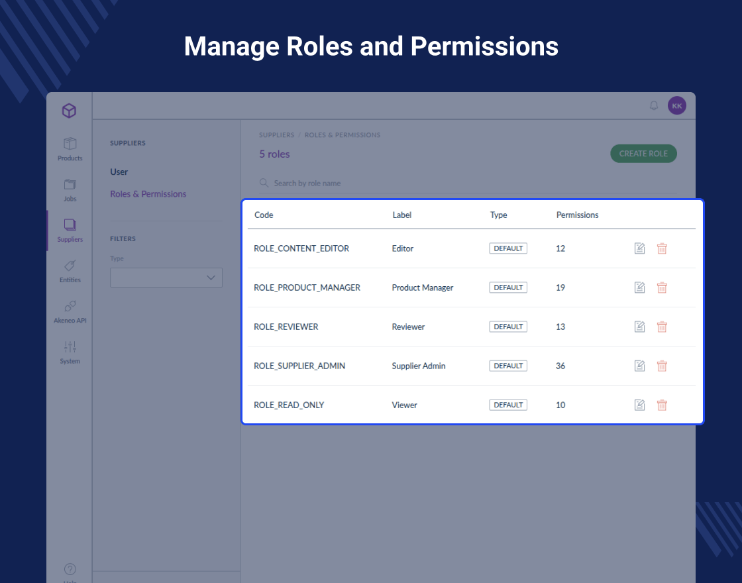Delete the ROLE_CONTENT_EDITOR role
Image resolution: width=742 pixels, height=583 pixels.
tap(662, 248)
